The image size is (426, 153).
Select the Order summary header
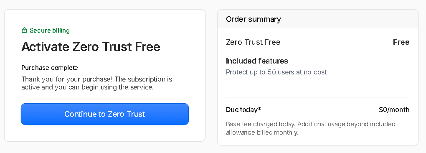(254, 19)
